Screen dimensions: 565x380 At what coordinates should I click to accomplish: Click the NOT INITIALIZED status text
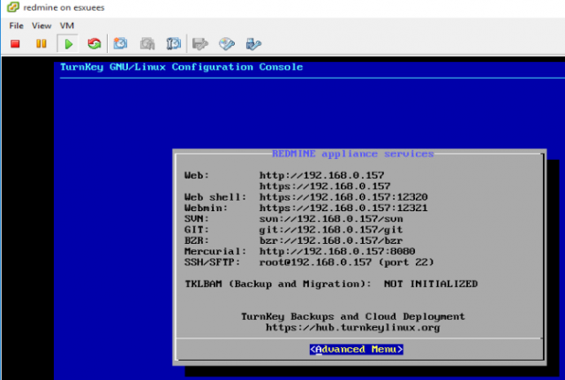coord(431,284)
